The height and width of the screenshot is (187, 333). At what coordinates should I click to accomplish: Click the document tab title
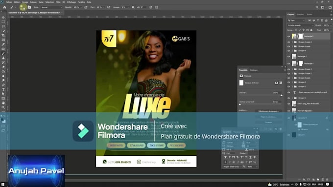tap(34, 13)
